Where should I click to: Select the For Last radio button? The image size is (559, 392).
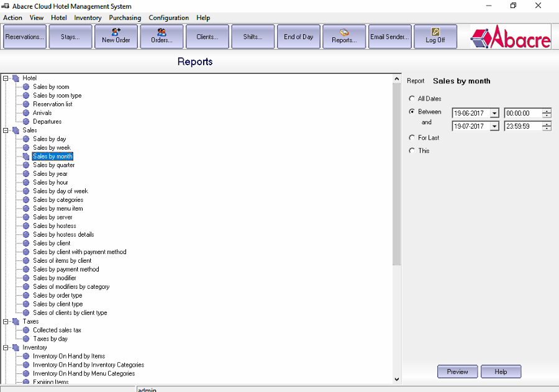412,138
